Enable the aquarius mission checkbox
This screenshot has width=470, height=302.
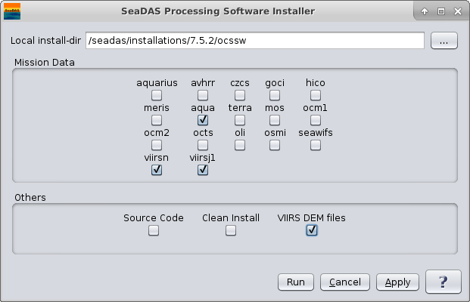[x=157, y=95]
